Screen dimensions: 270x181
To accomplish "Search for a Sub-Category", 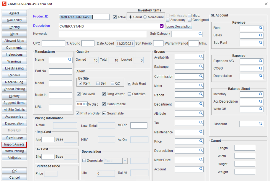I will (200, 34).
